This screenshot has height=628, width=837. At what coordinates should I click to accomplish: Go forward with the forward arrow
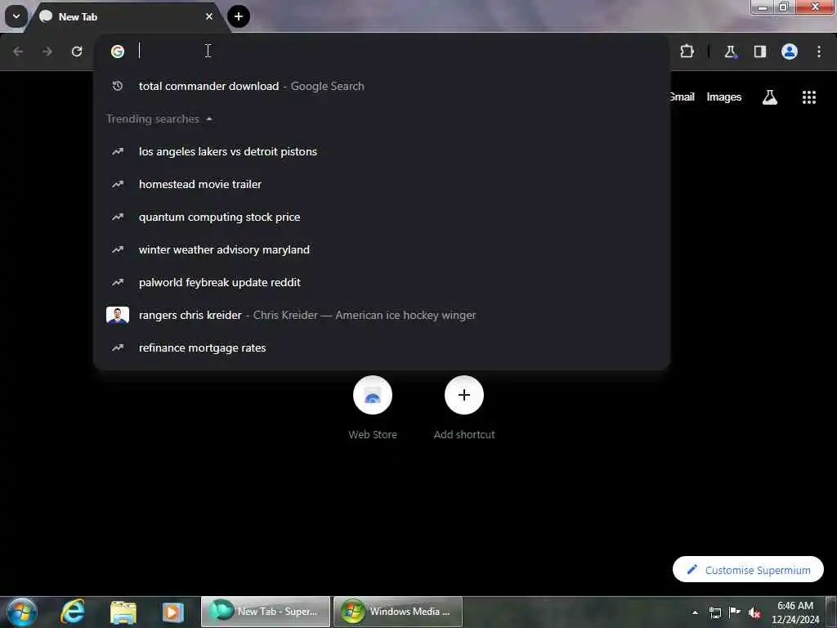pos(47,52)
